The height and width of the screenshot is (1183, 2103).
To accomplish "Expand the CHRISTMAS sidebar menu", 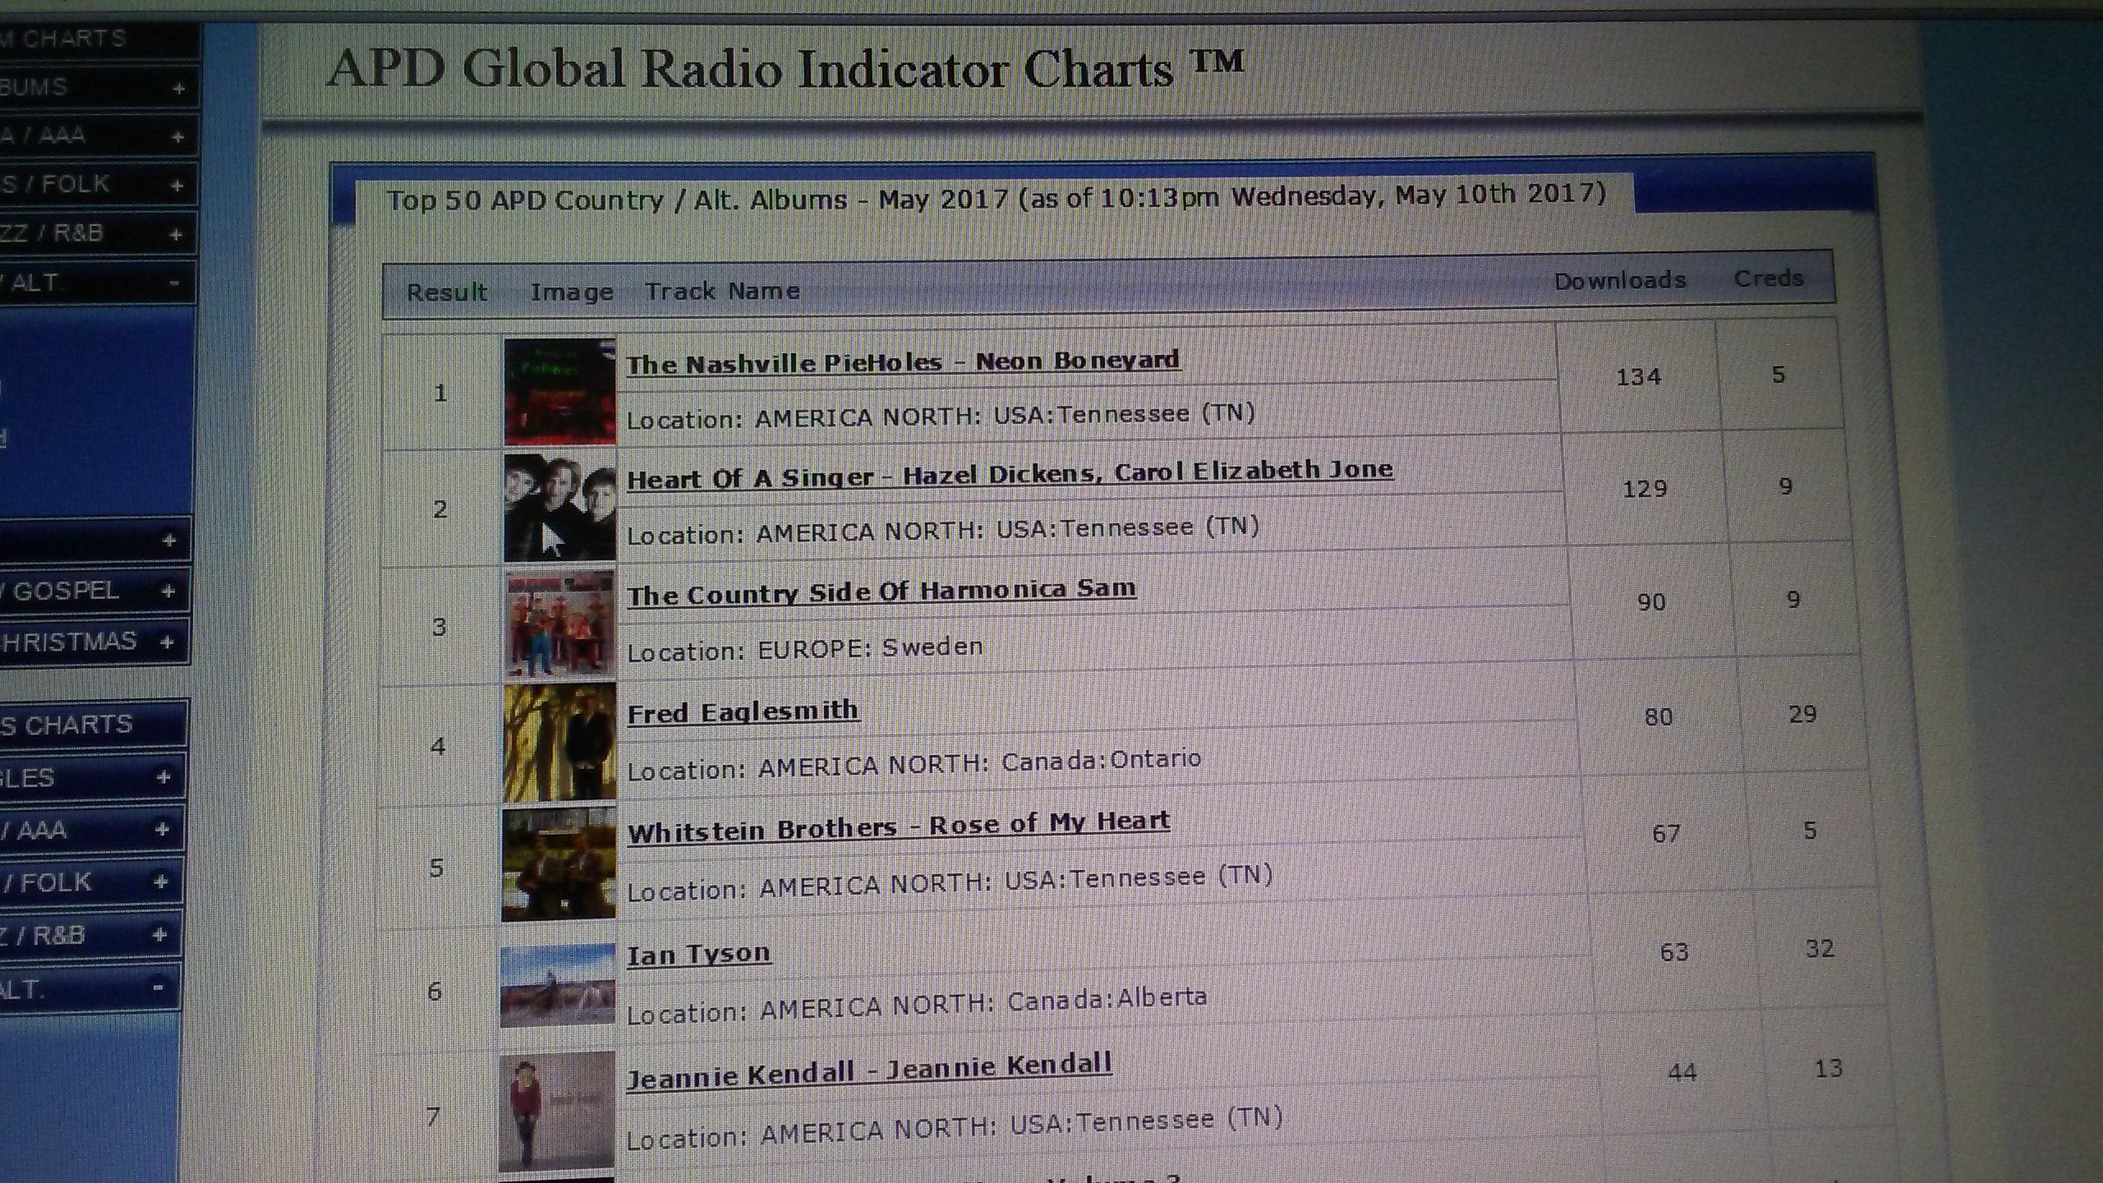I will (167, 641).
